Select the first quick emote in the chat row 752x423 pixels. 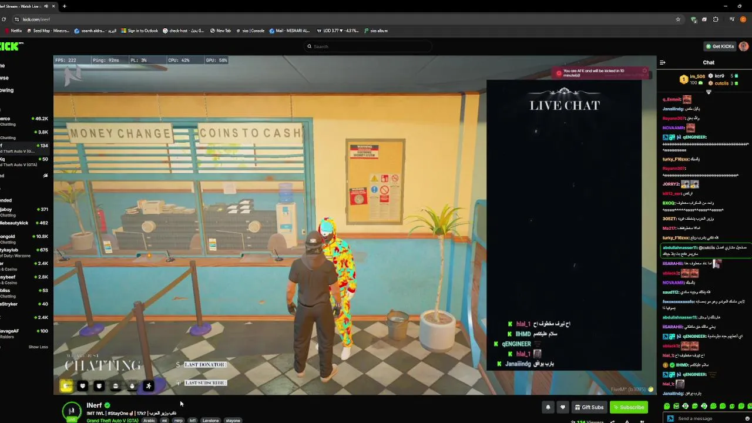pos(667,406)
